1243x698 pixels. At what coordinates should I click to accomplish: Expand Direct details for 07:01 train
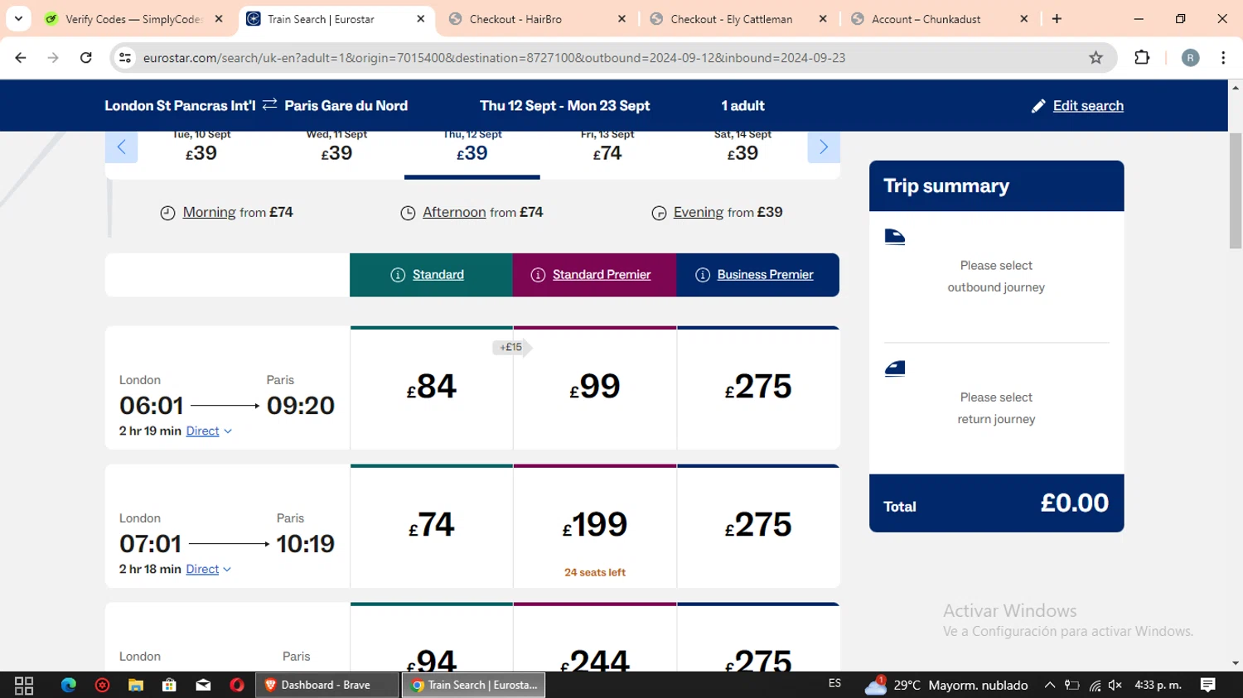(209, 569)
